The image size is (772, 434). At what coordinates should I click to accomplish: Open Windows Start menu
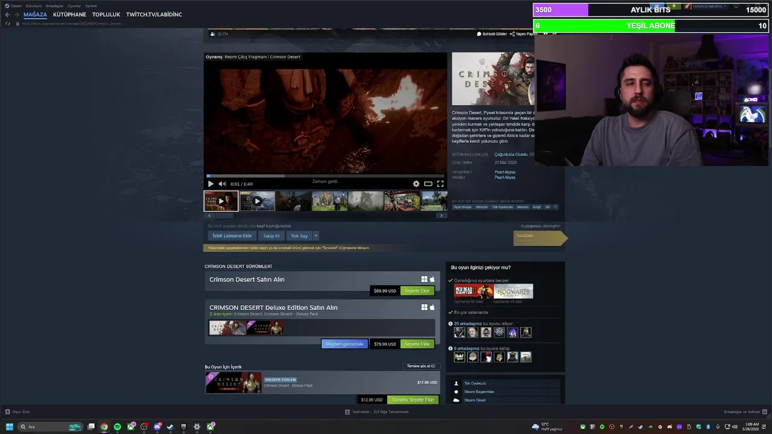click(9, 427)
